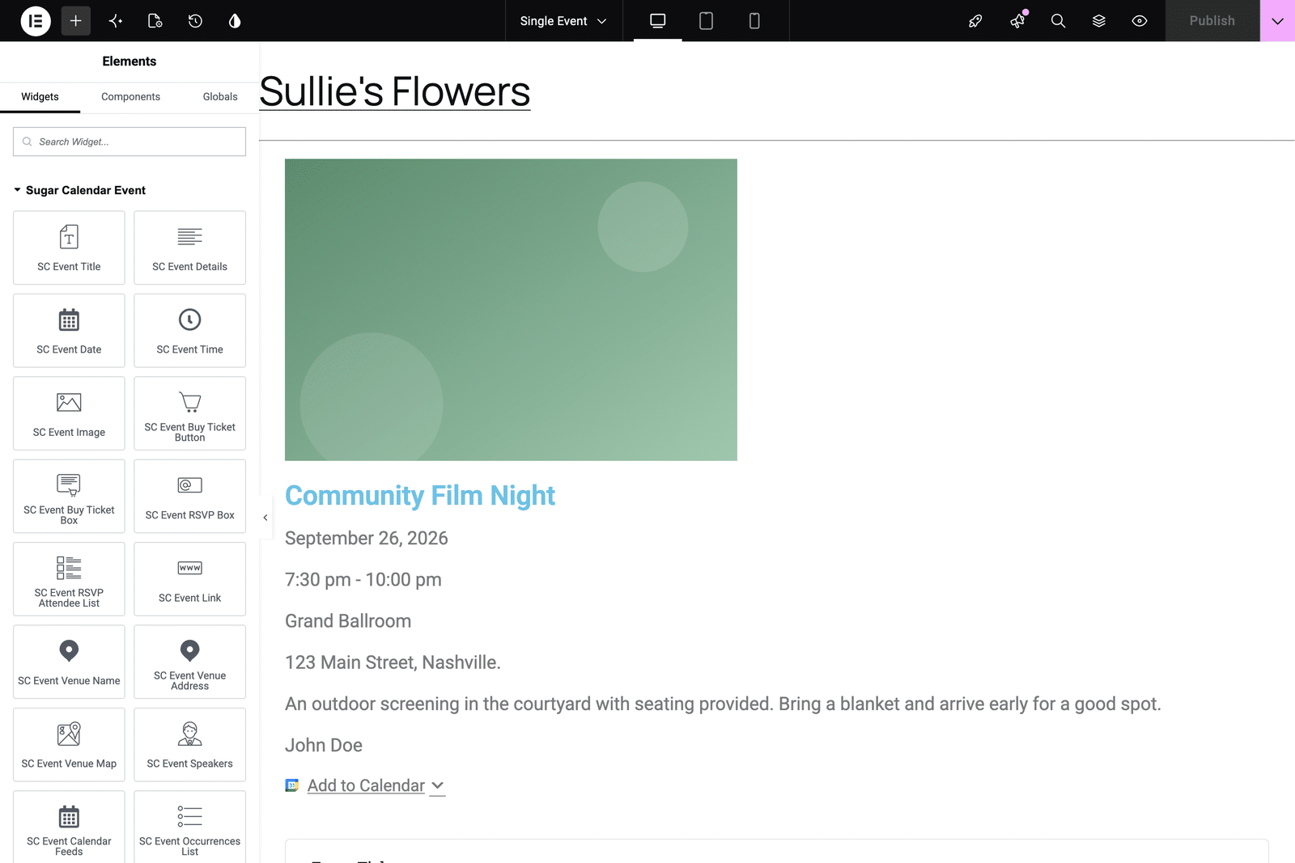The width and height of the screenshot is (1295, 863).
Task: Expand the Add to Calendar chevron
Action: [x=438, y=785]
